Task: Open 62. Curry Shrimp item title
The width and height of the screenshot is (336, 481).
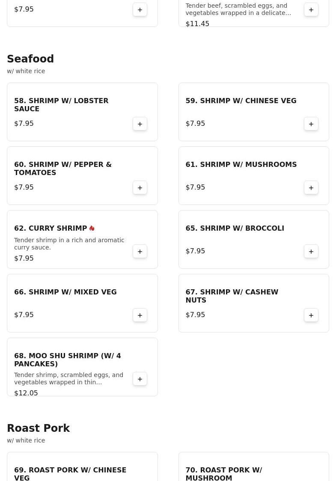Action: click(x=51, y=228)
